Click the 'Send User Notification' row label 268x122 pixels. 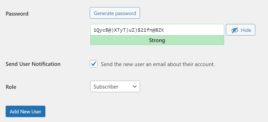pyautogui.click(x=33, y=64)
